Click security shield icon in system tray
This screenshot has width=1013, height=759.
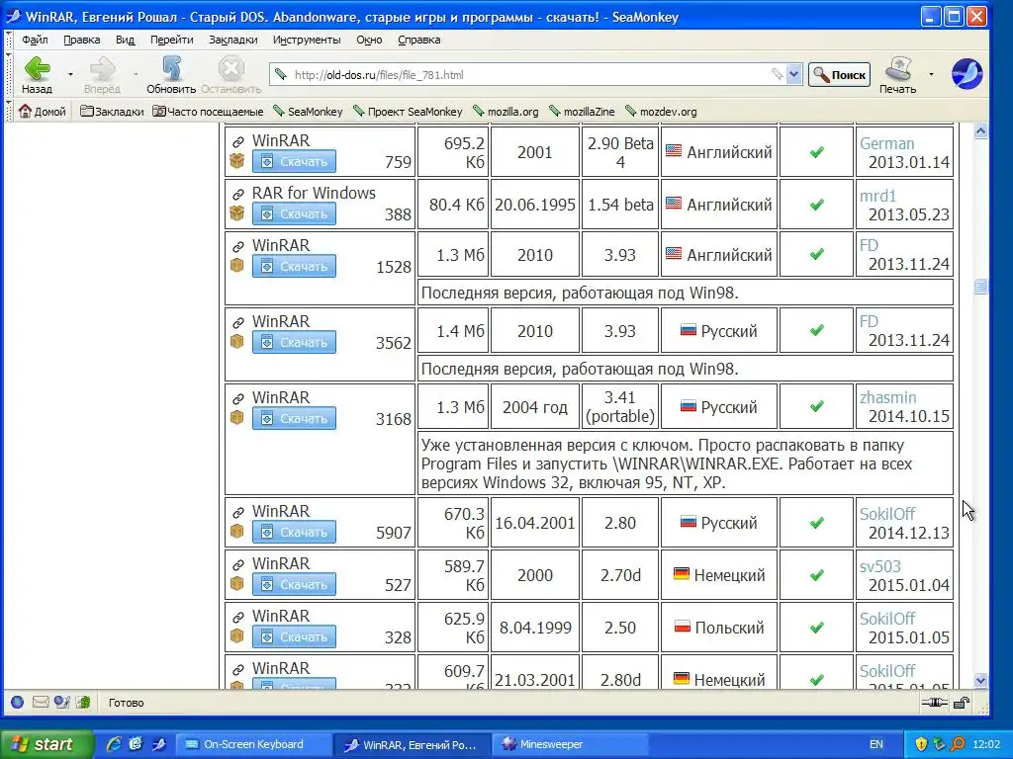(921, 744)
